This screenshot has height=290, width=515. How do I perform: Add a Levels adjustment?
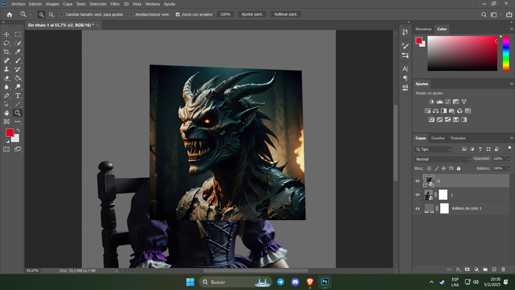point(439,101)
